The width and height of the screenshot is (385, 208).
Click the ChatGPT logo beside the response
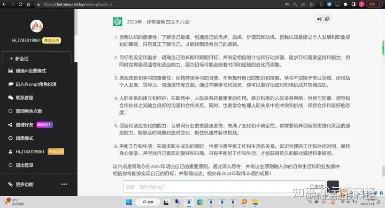click(x=118, y=21)
